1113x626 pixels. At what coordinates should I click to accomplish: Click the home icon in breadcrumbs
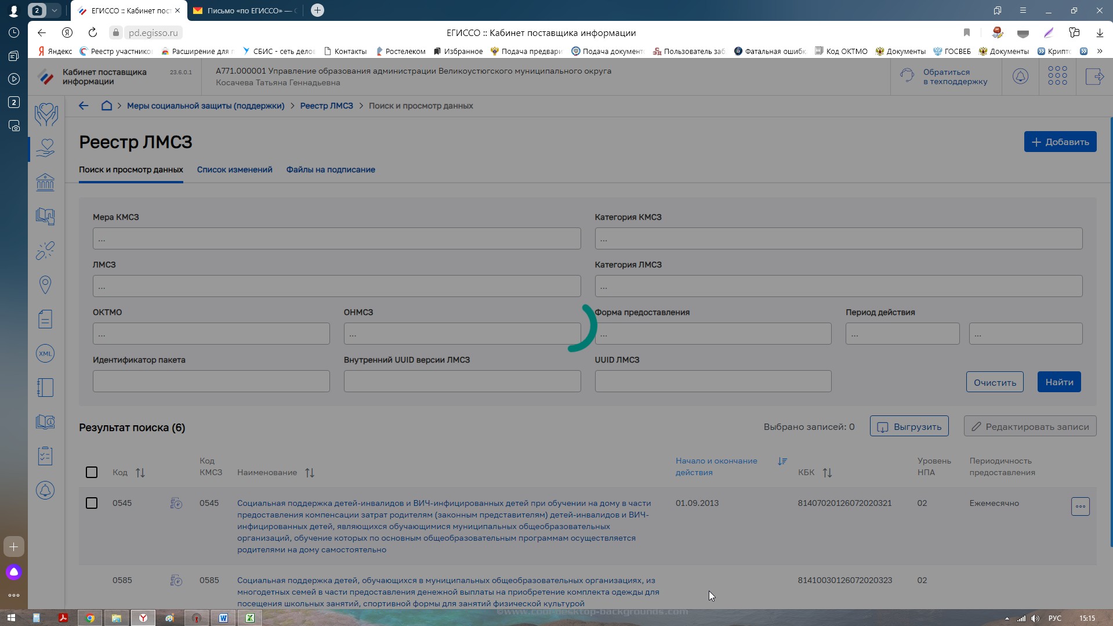click(x=107, y=106)
